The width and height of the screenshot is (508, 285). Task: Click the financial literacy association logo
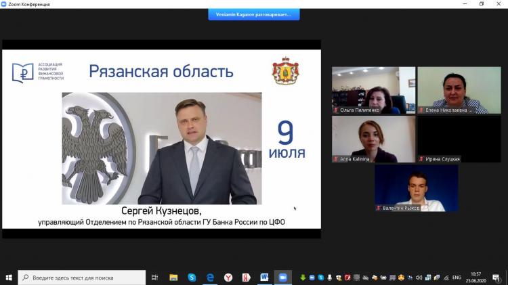[38, 72]
